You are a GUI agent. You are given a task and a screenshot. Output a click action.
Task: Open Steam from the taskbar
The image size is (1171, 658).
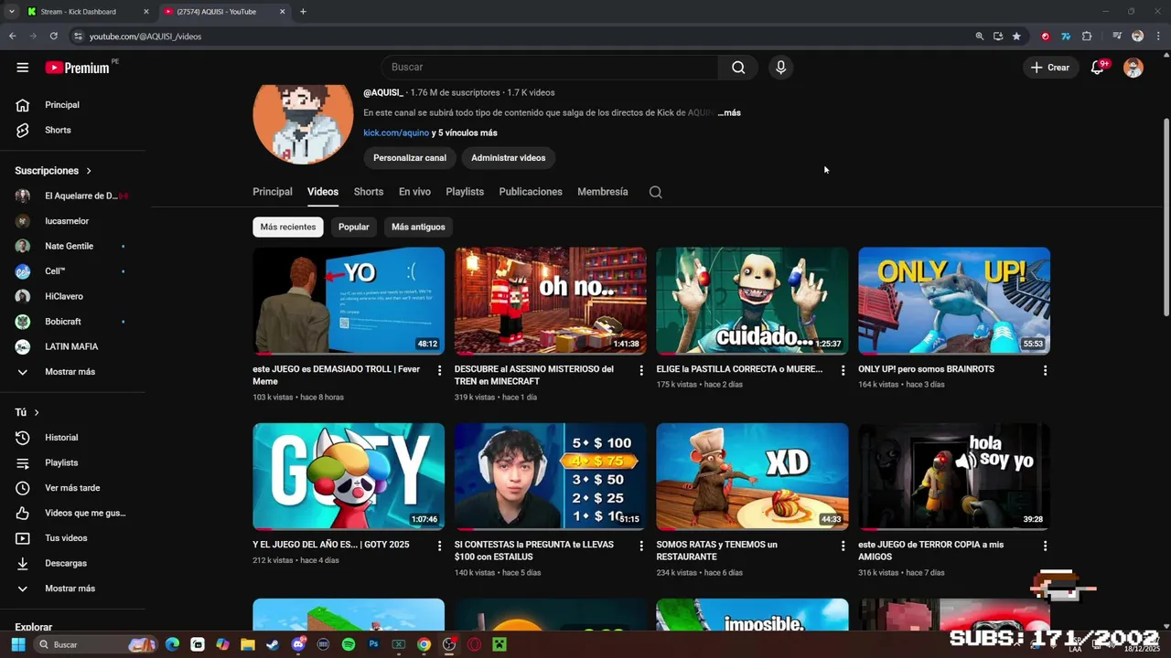tap(273, 644)
